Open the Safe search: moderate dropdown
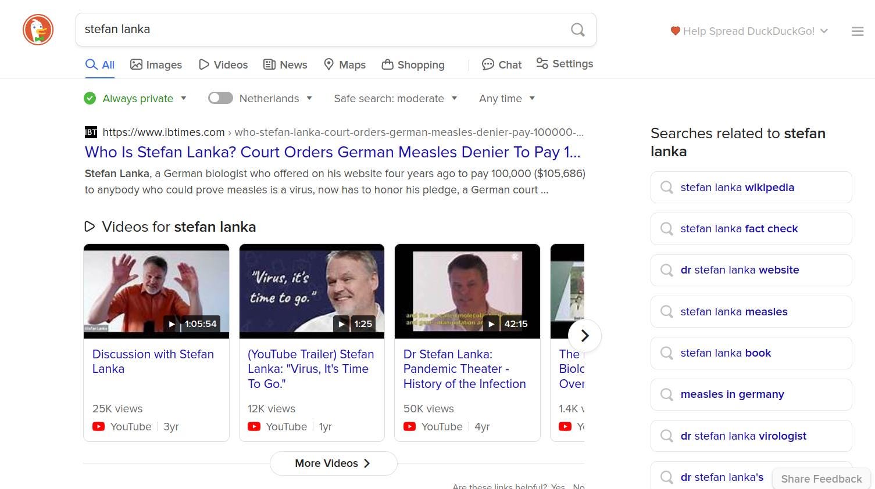 [x=395, y=98]
